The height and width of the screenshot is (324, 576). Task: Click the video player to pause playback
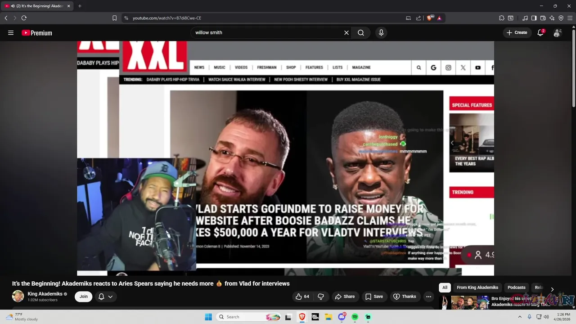[x=285, y=158]
